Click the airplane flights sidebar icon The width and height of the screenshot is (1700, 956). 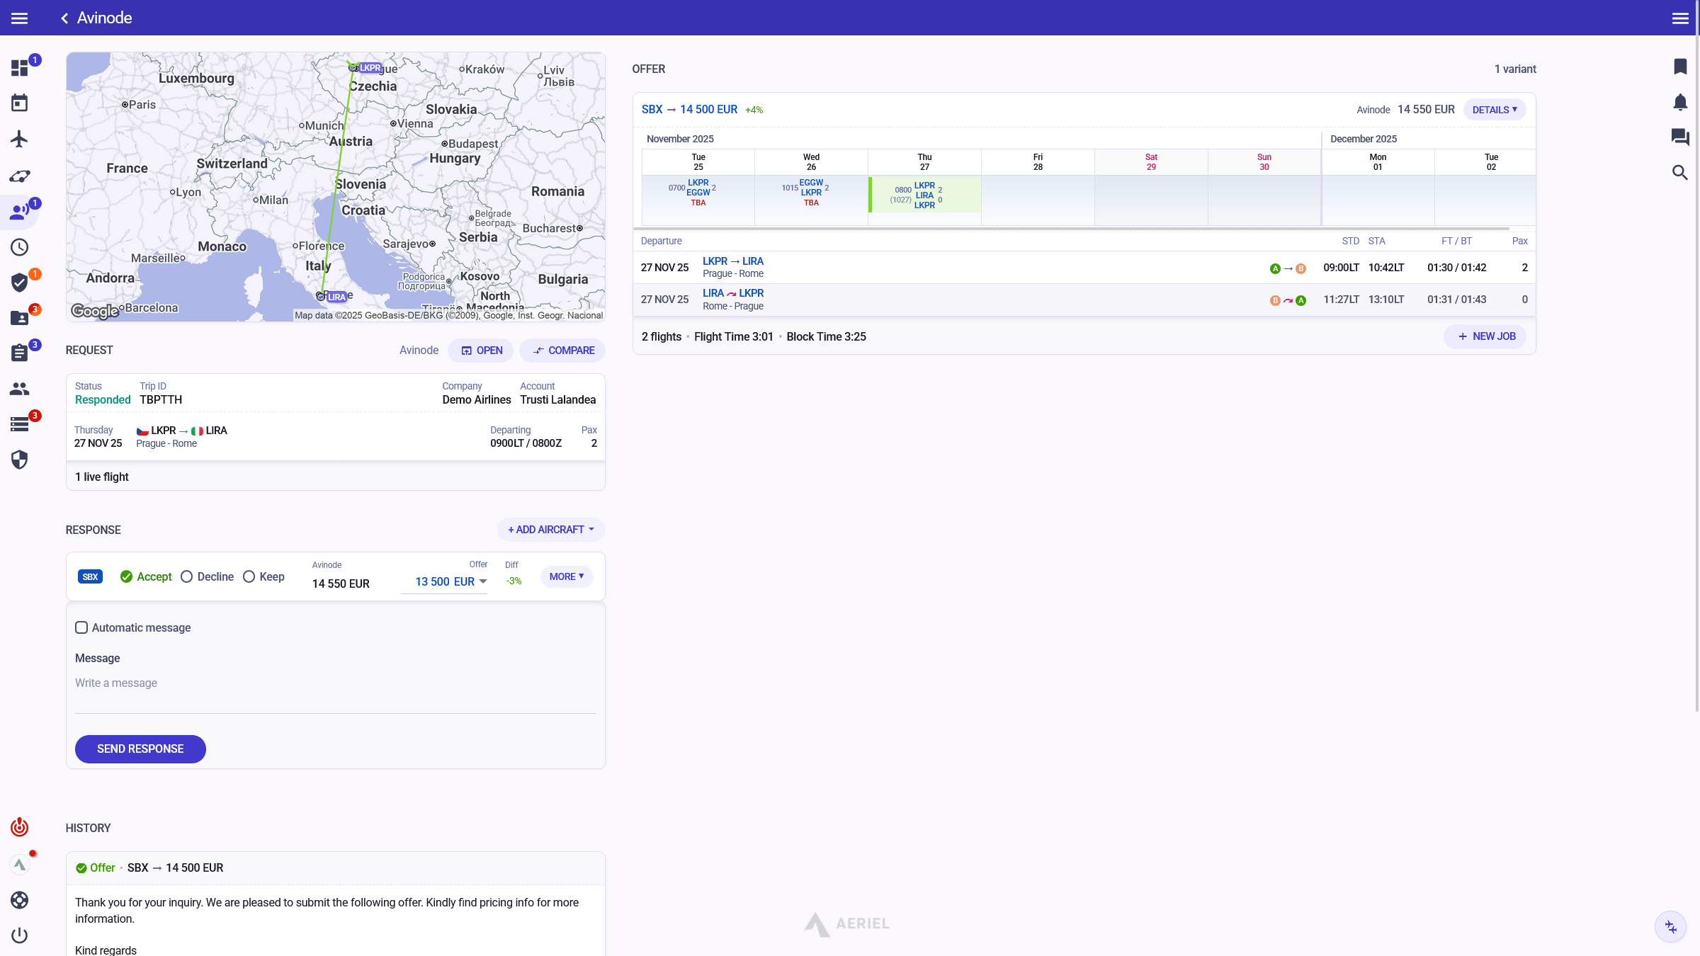[19, 139]
